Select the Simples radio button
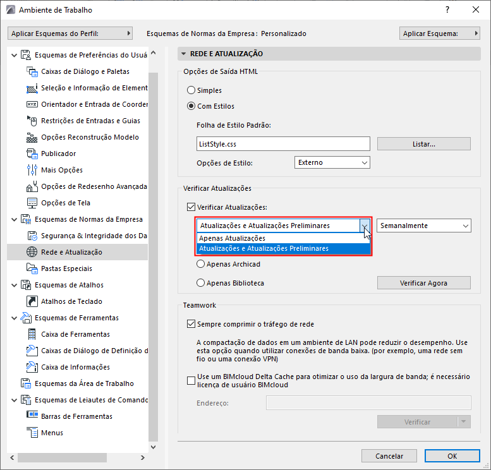Image resolution: width=491 pixels, height=470 pixels. pyautogui.click(x=191, y=90)
